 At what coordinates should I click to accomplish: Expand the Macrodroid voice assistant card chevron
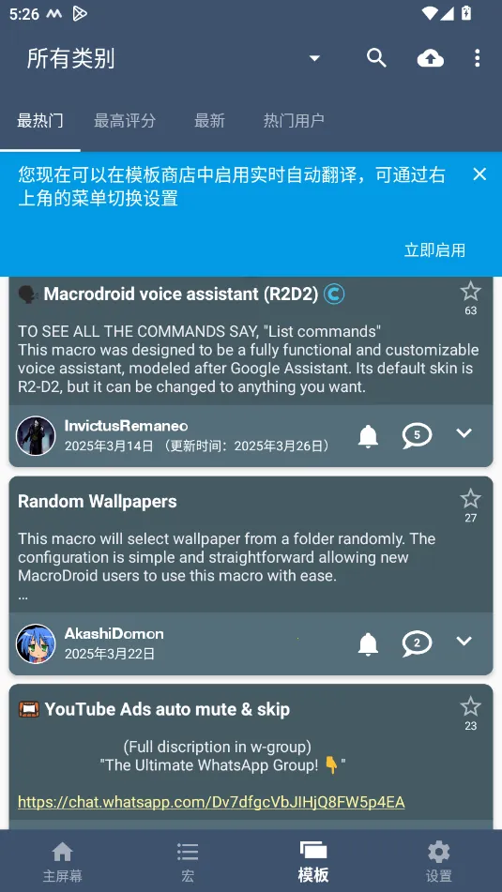464,433
